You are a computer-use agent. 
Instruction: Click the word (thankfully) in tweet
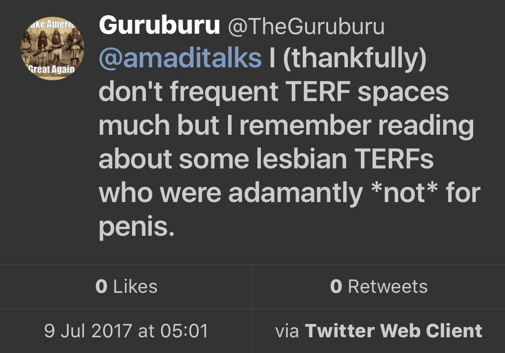pos(354,59)
